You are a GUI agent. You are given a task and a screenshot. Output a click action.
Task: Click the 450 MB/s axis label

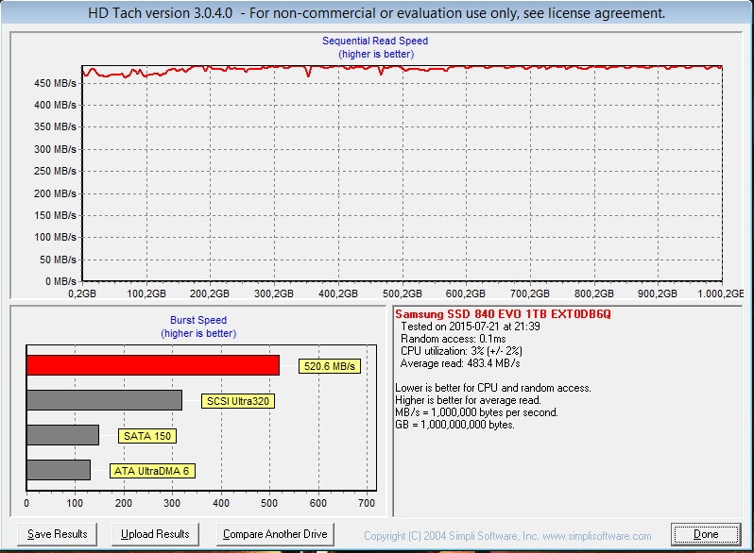55,83
